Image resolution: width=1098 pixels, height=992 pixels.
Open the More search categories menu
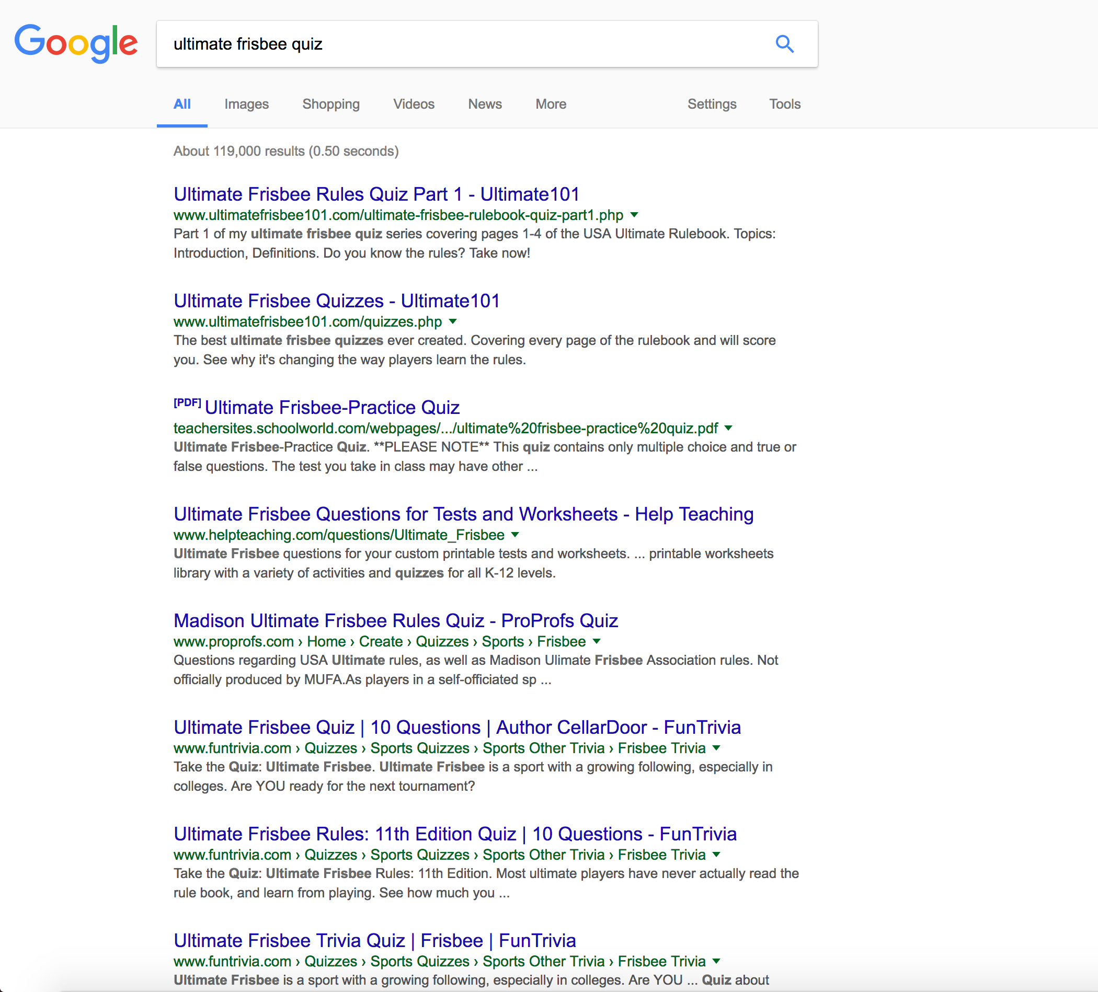click(x=551, y=104)
